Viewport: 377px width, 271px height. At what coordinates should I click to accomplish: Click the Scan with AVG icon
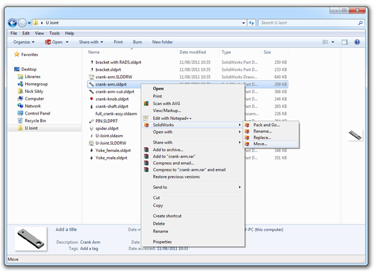click(x=146, y=104)
